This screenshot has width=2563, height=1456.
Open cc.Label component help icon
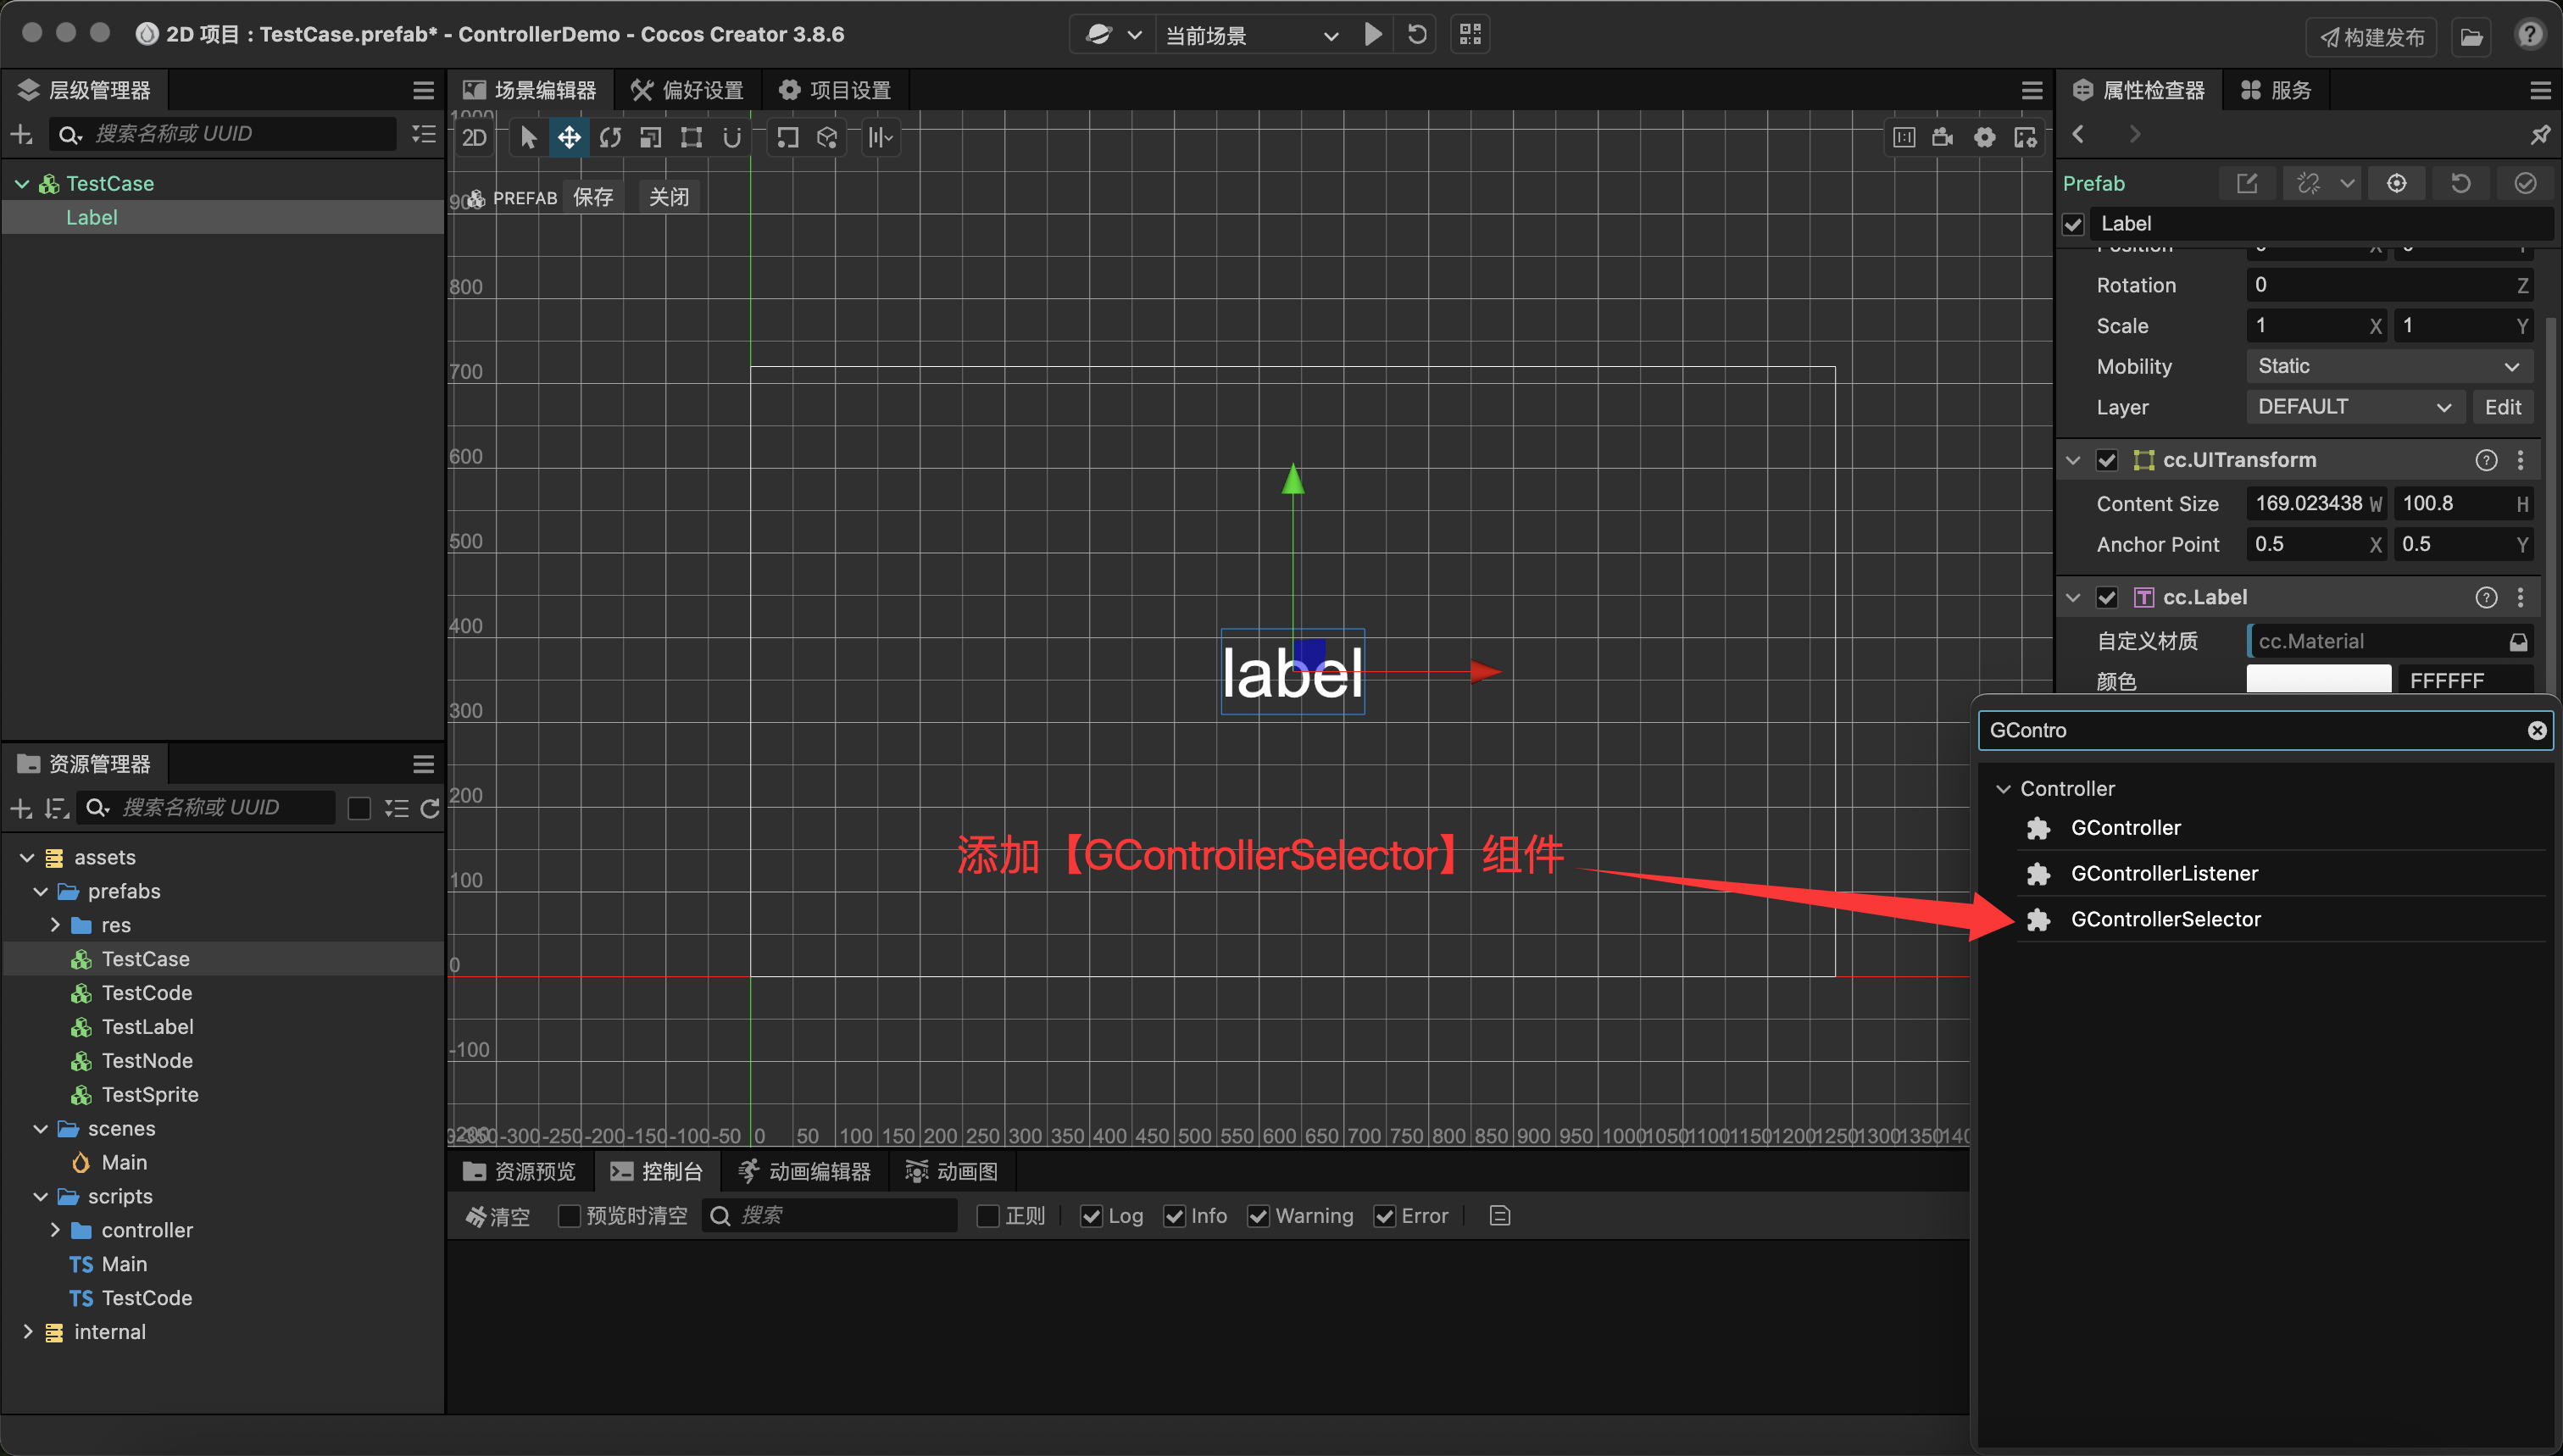[x=2486, y=597]
